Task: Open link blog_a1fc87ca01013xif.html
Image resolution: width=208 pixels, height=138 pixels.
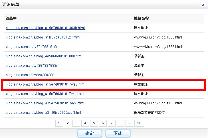Action: point(43,37)
